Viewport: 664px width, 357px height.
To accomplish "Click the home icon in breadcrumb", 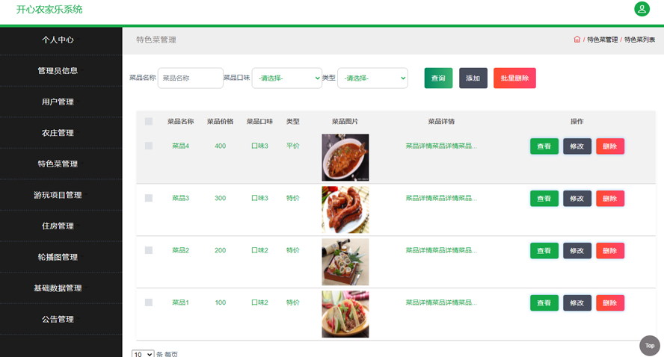I will click(577, 40).
